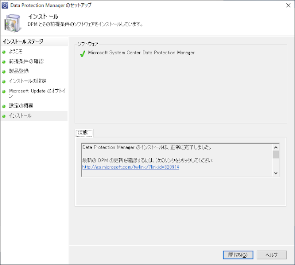This screenshot has height=265, width=295.
Task: Click the status box scroll up arrow
Action: click(x=276, y=147)
